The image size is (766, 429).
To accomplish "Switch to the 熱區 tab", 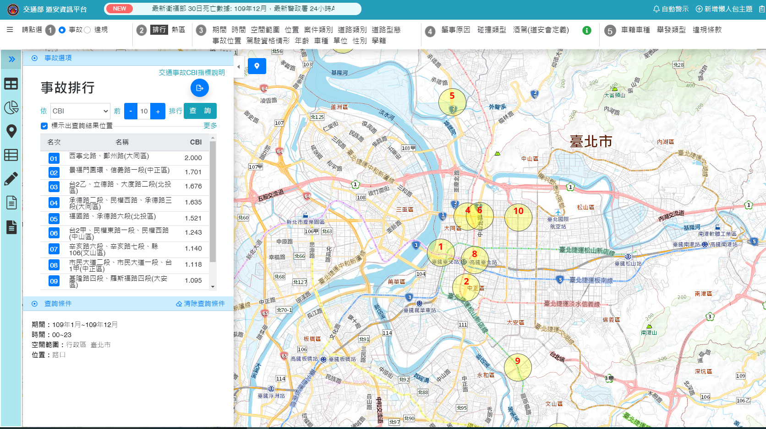I will [178, 30].
